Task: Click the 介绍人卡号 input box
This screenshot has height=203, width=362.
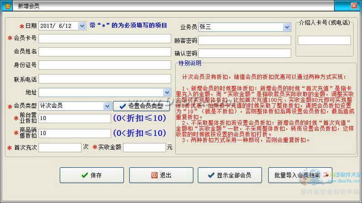Action: (324, 40)
